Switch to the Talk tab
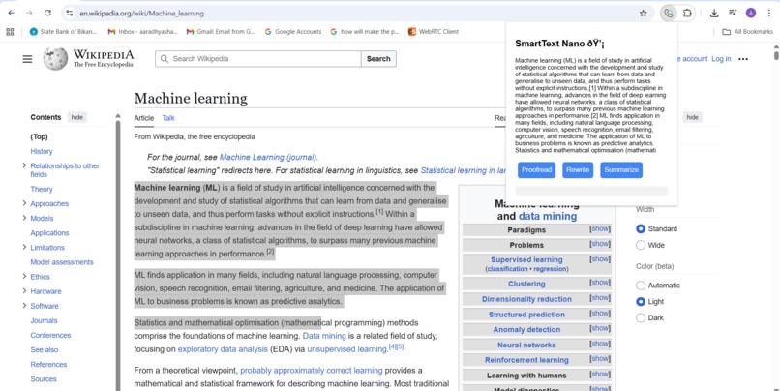The height and width of the screenshot is (391, 780). (x=168, y=118)
